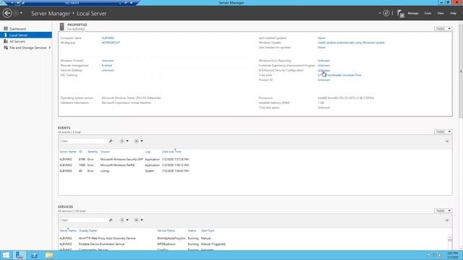The image size is (463, 260).
Task: Click the back navigation arrow in header
Action: tap(7, 13)
